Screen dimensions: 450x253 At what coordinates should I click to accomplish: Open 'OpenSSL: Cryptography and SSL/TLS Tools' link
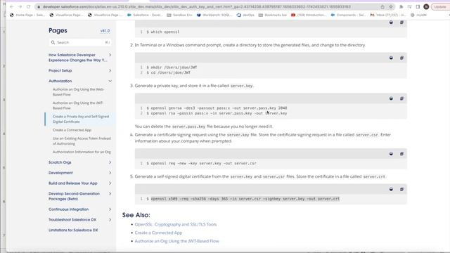coord(176,224)
